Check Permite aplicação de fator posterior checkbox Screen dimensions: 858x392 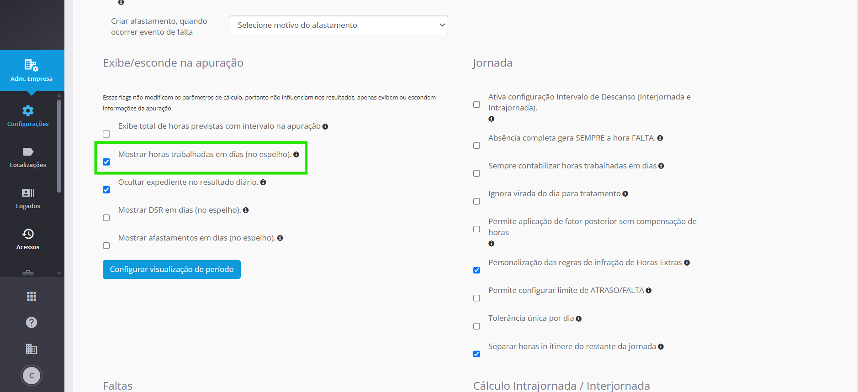477,229
